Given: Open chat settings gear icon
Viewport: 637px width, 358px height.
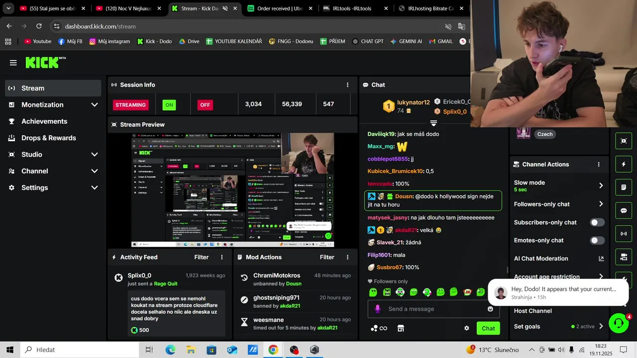Looking at the screenshot, I should (x=466, y=328).
